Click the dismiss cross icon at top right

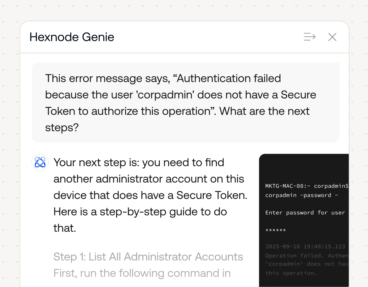(x=332, y=37)
